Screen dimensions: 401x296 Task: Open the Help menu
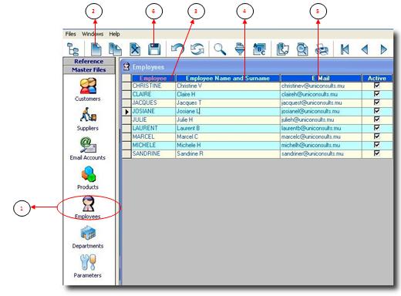[x=114, y=34]
